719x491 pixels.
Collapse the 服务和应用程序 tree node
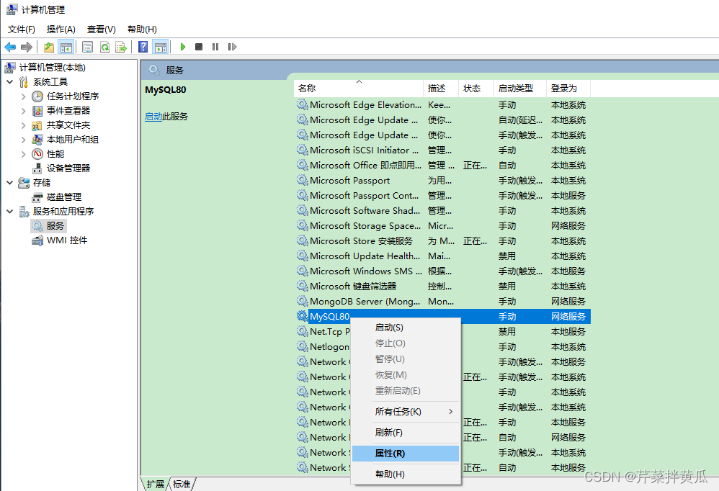click(x=10, y=211)
